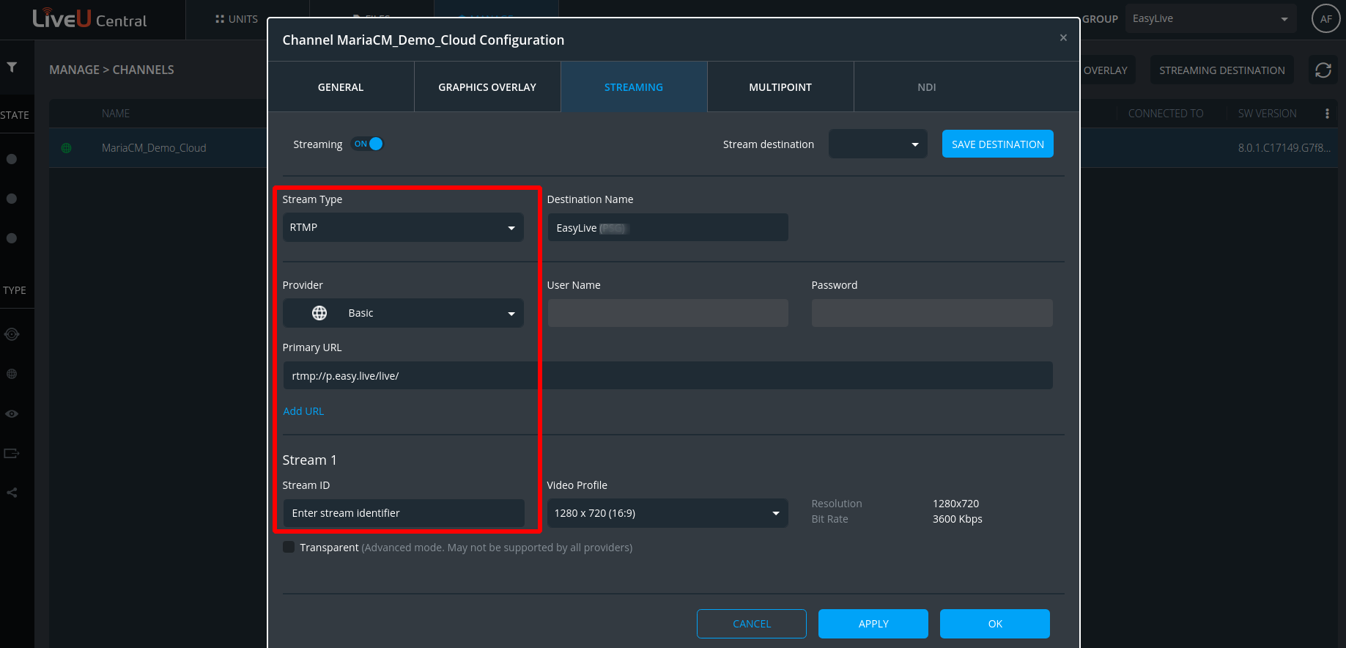Click into the User Name field
1346x648 pixels.
pos(668,313)
